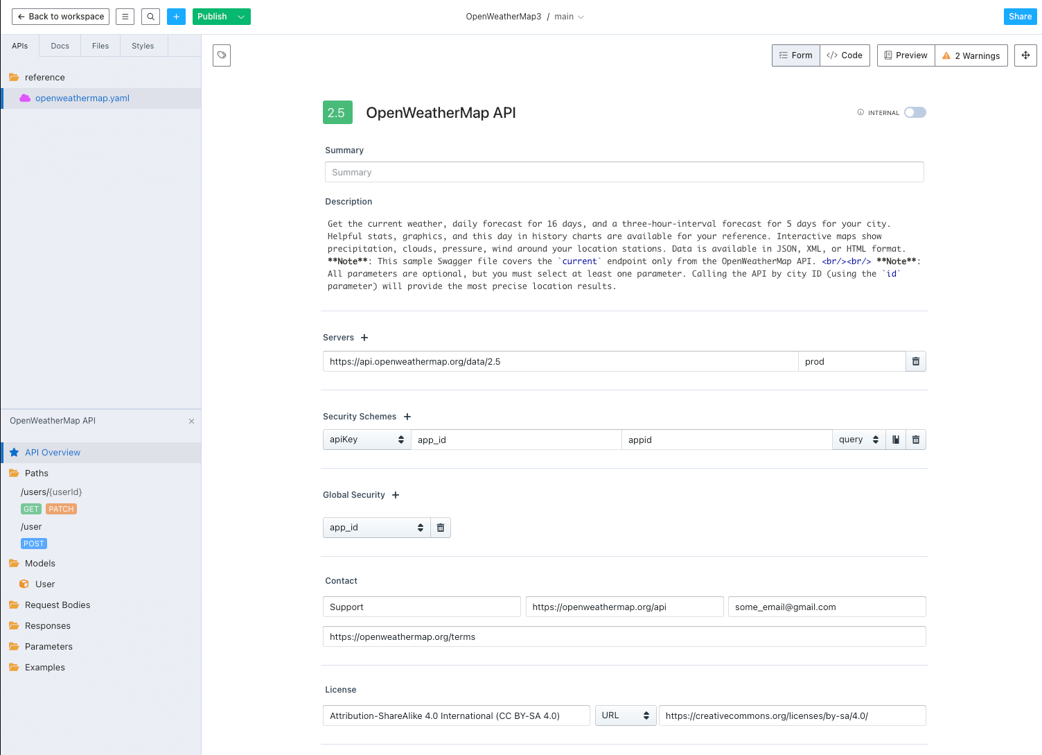The width and height of the screenshot is (1042, 755).
Task: Edit the license name field
Action: (x=457, y=715)
